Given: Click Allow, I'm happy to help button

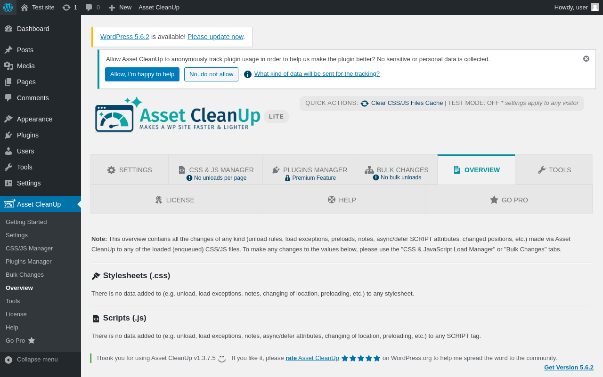Looking at the screenshot, I should [142, 74].
